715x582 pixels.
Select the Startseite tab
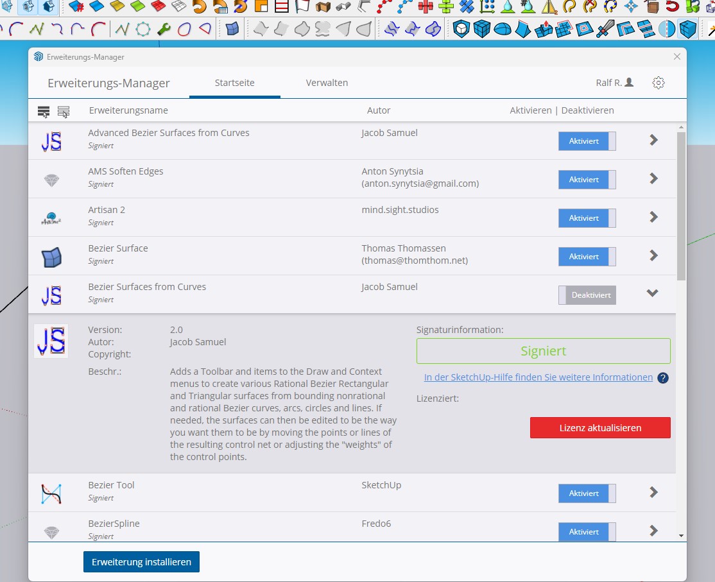click(x=234, y=83)
